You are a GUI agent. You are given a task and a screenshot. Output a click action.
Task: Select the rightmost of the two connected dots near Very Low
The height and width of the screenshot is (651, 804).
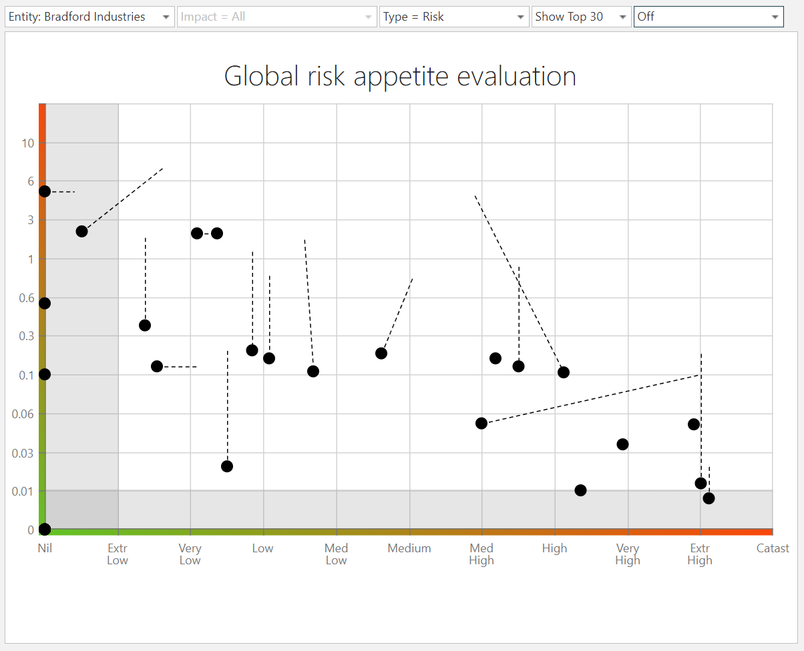coord(216,233)
